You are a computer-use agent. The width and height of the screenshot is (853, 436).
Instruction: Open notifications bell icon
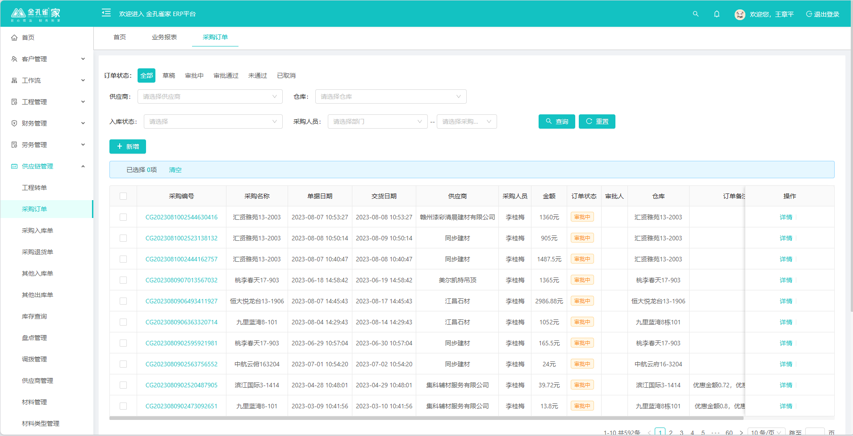coord(717,14)
